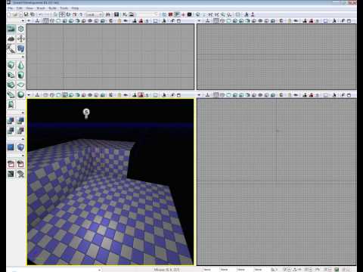Toggle realtime preview in lower-right viewport
Screen dimensions: 363x272
[x=207, y=95]
